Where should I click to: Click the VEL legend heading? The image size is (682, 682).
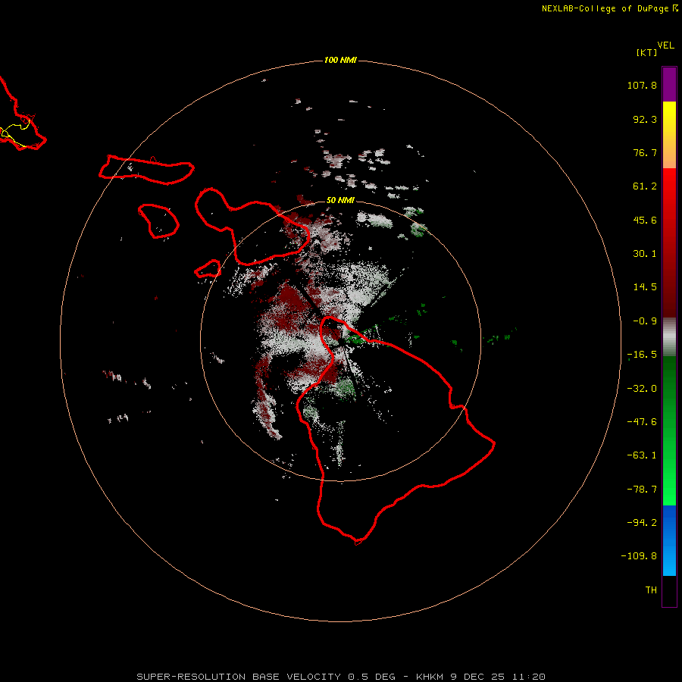pos(666,45)
